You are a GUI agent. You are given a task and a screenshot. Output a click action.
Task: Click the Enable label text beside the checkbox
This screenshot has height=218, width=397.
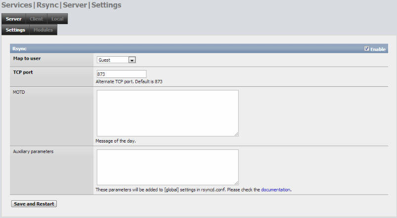[x=378, y=49]
